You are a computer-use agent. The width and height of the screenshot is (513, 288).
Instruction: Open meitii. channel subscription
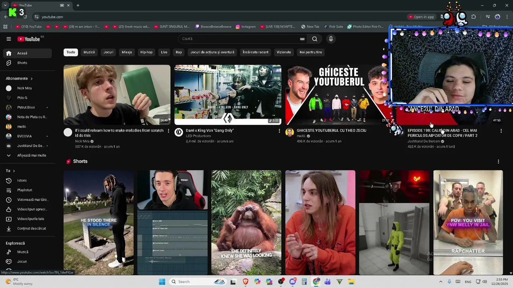pyautogui.click(x=27, y=126)
